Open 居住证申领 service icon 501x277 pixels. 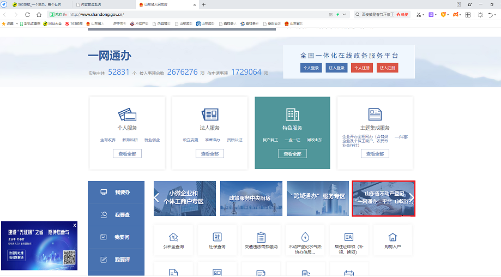(x=349, y=237)
